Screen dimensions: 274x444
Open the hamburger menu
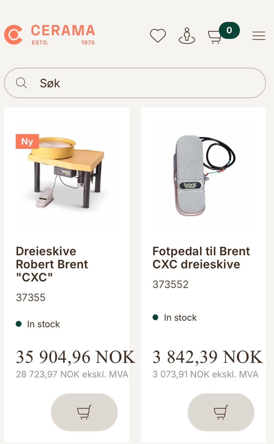point(259,36)
